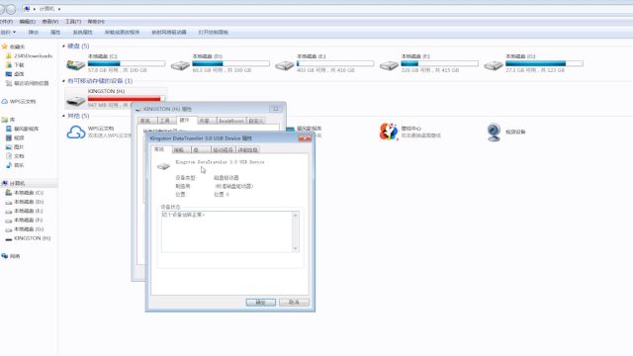Select the local disk D: drive icon
This screenshot has width=633, height=356.
(x=180, y=65)
